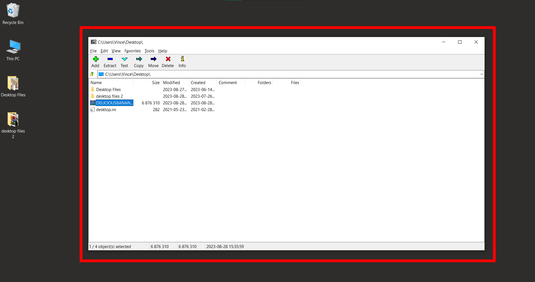Open the View menu
Image resolution: width=535 pixels, height=282 pixels.
pyautogui.click(x=116, y=51)
